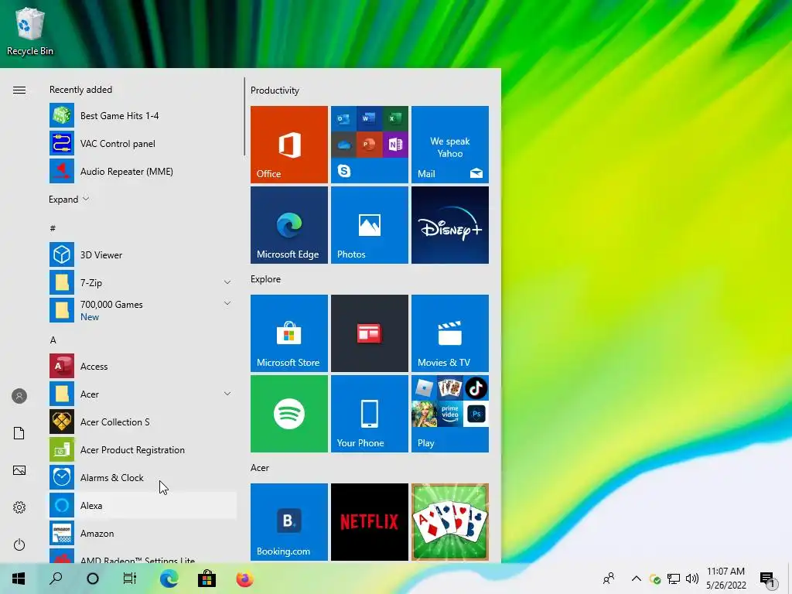Open the Booking.com tile
The width and height of the screenshot is (792, 594).
(289, 522)
